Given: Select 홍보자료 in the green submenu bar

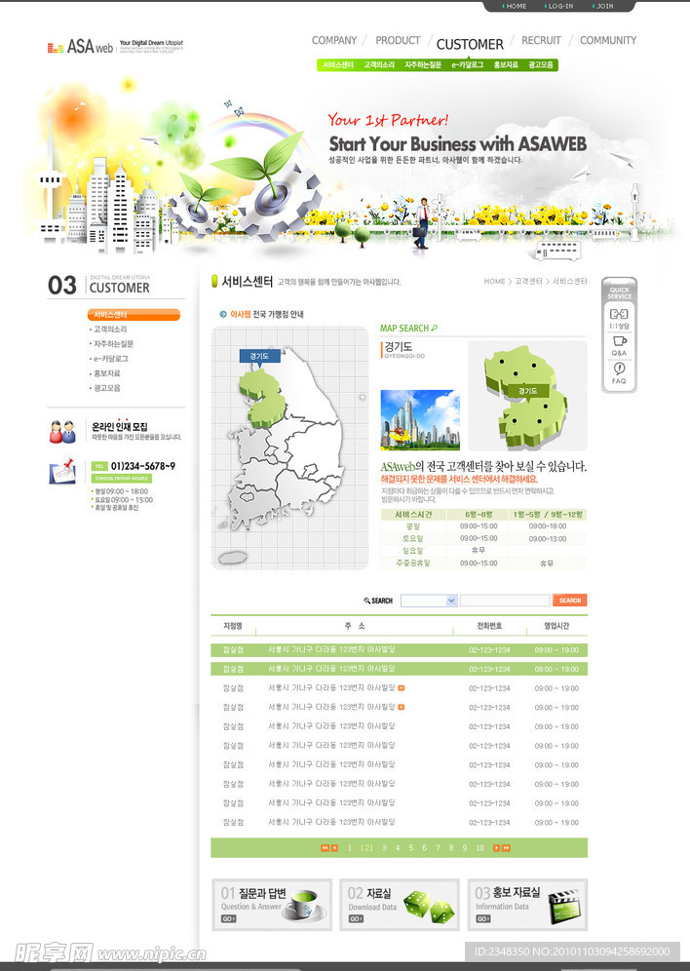Looking at the screenshot, I should pos(506,65).
